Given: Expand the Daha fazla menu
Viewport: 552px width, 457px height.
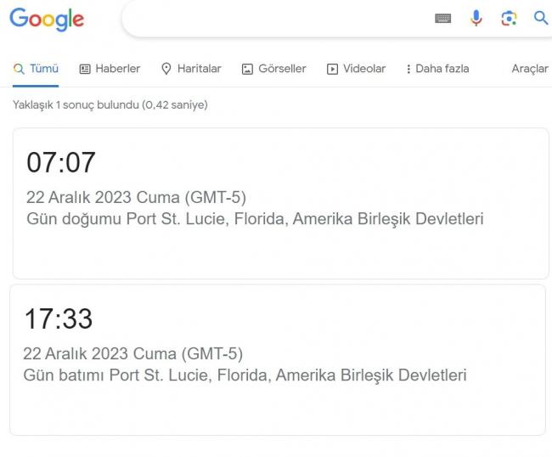Looking at the screenshot, I should tap(437, 69).
